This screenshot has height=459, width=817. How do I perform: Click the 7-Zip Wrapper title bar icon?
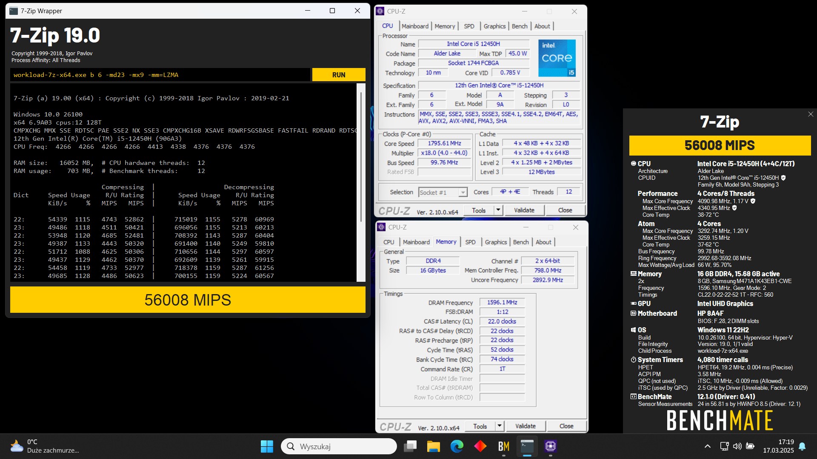tap(14, 11)
